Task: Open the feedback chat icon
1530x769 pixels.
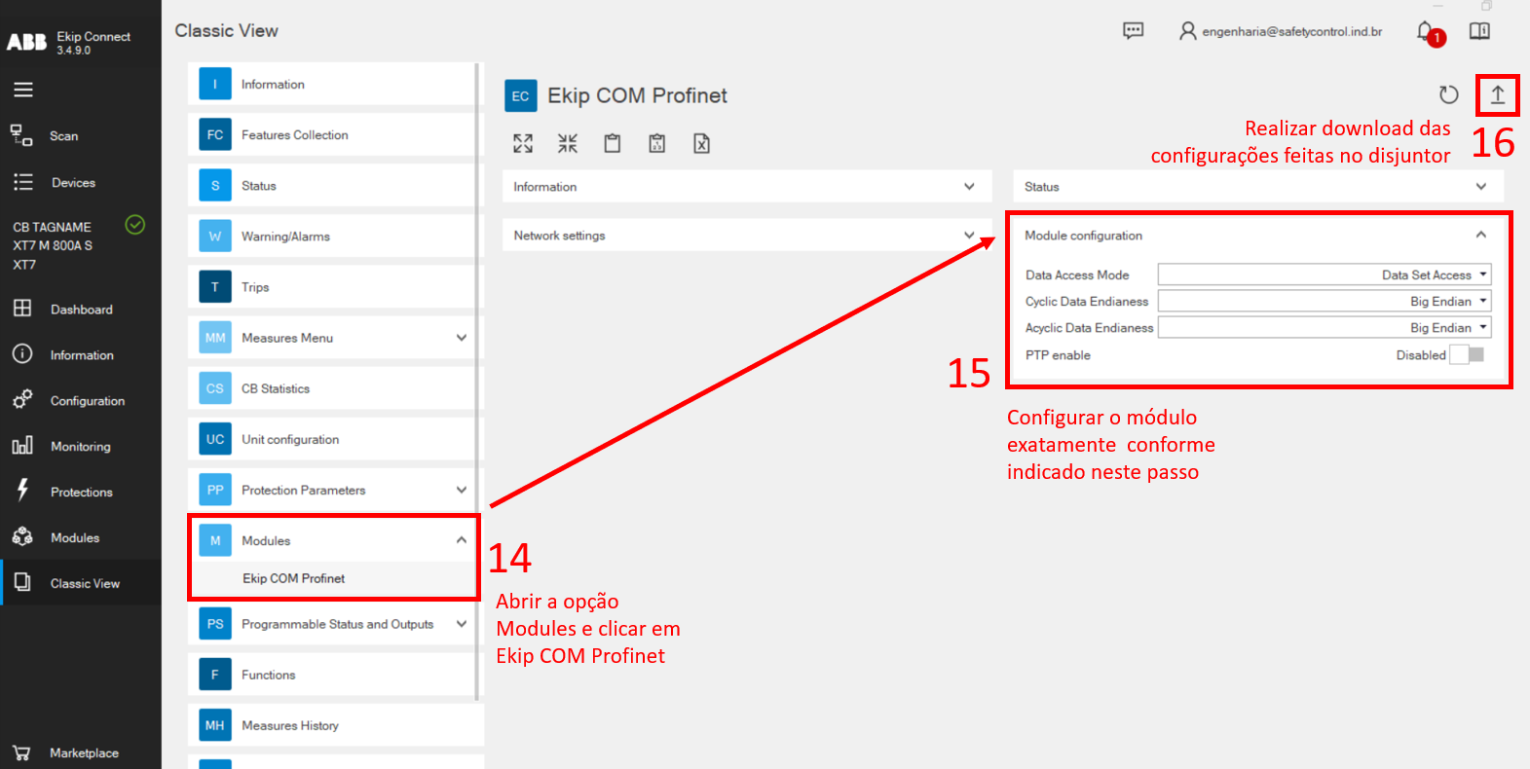Action: click(1133, 31)
